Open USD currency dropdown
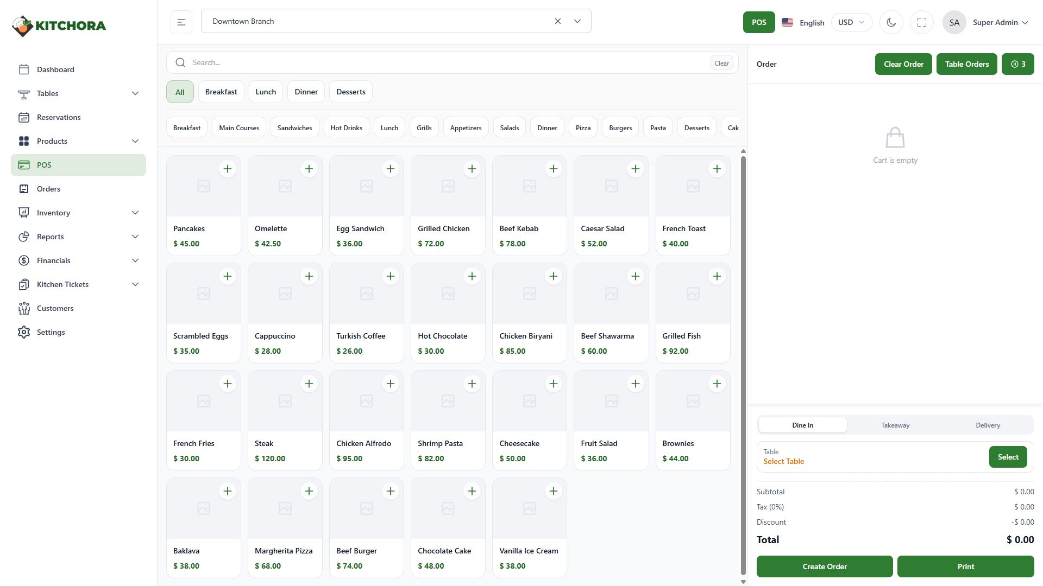Screen dimensions: 1043x586 pos(851,22)
